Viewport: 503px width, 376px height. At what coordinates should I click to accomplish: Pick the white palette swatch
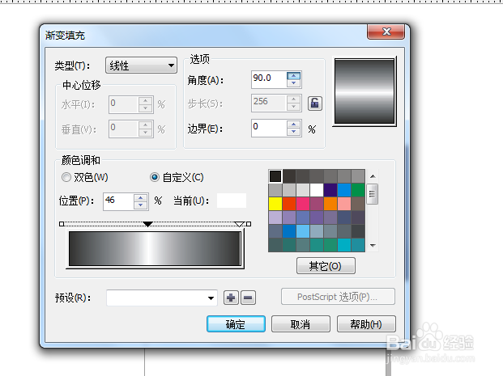317,190
